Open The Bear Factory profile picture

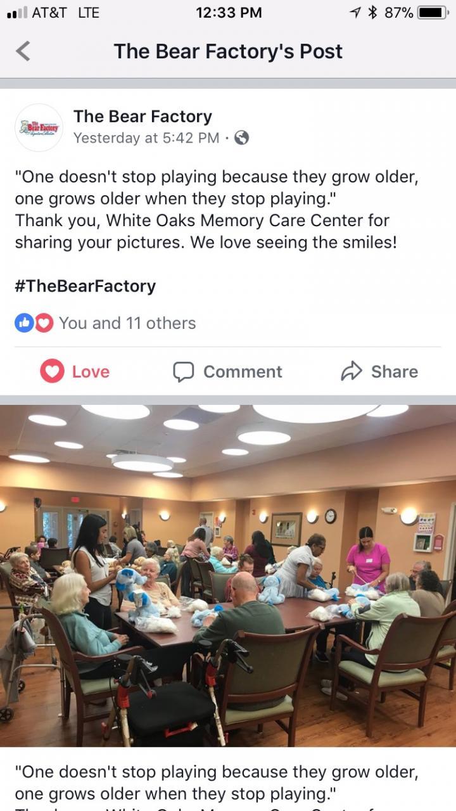tap(39, 127)
